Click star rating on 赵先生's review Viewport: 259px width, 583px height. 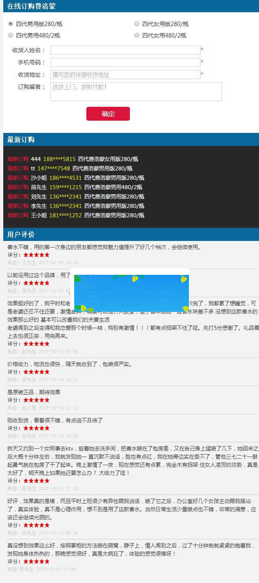tap(36, 344)
